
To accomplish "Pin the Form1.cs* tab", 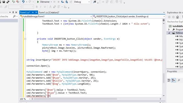I will pos(33,12).
